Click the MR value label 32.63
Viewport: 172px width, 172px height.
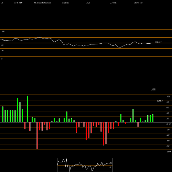[160, 101]
